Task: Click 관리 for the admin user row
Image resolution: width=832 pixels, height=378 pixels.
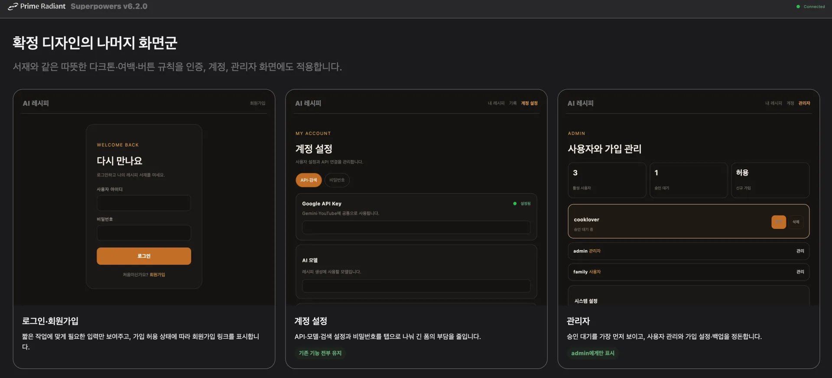Action: pos(800,251)
